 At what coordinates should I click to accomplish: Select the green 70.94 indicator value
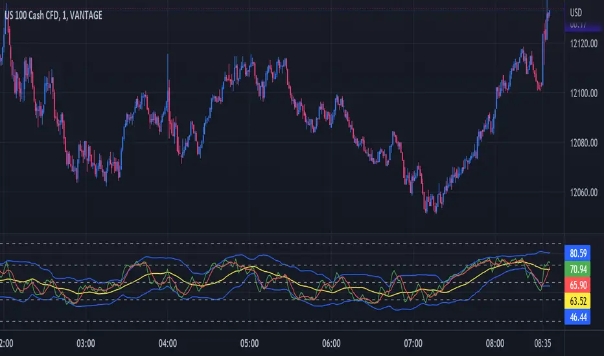coord(577,269)
